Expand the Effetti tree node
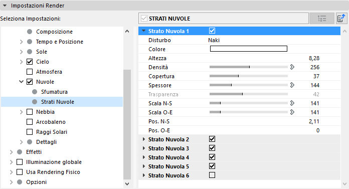Image resolution: width=349 pixels, height=189 pixels. point(11,152)
